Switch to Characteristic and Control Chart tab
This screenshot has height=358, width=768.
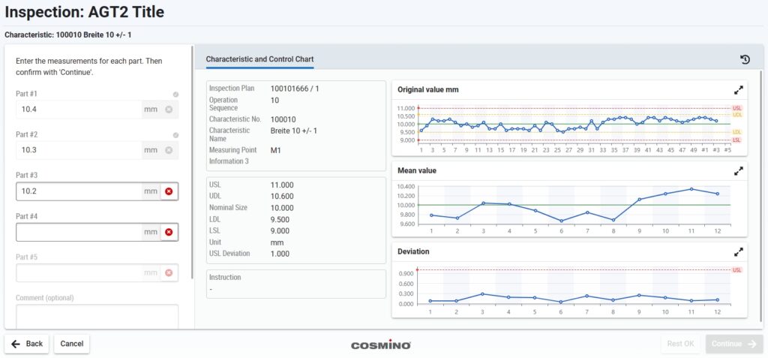tap(259, 59)
